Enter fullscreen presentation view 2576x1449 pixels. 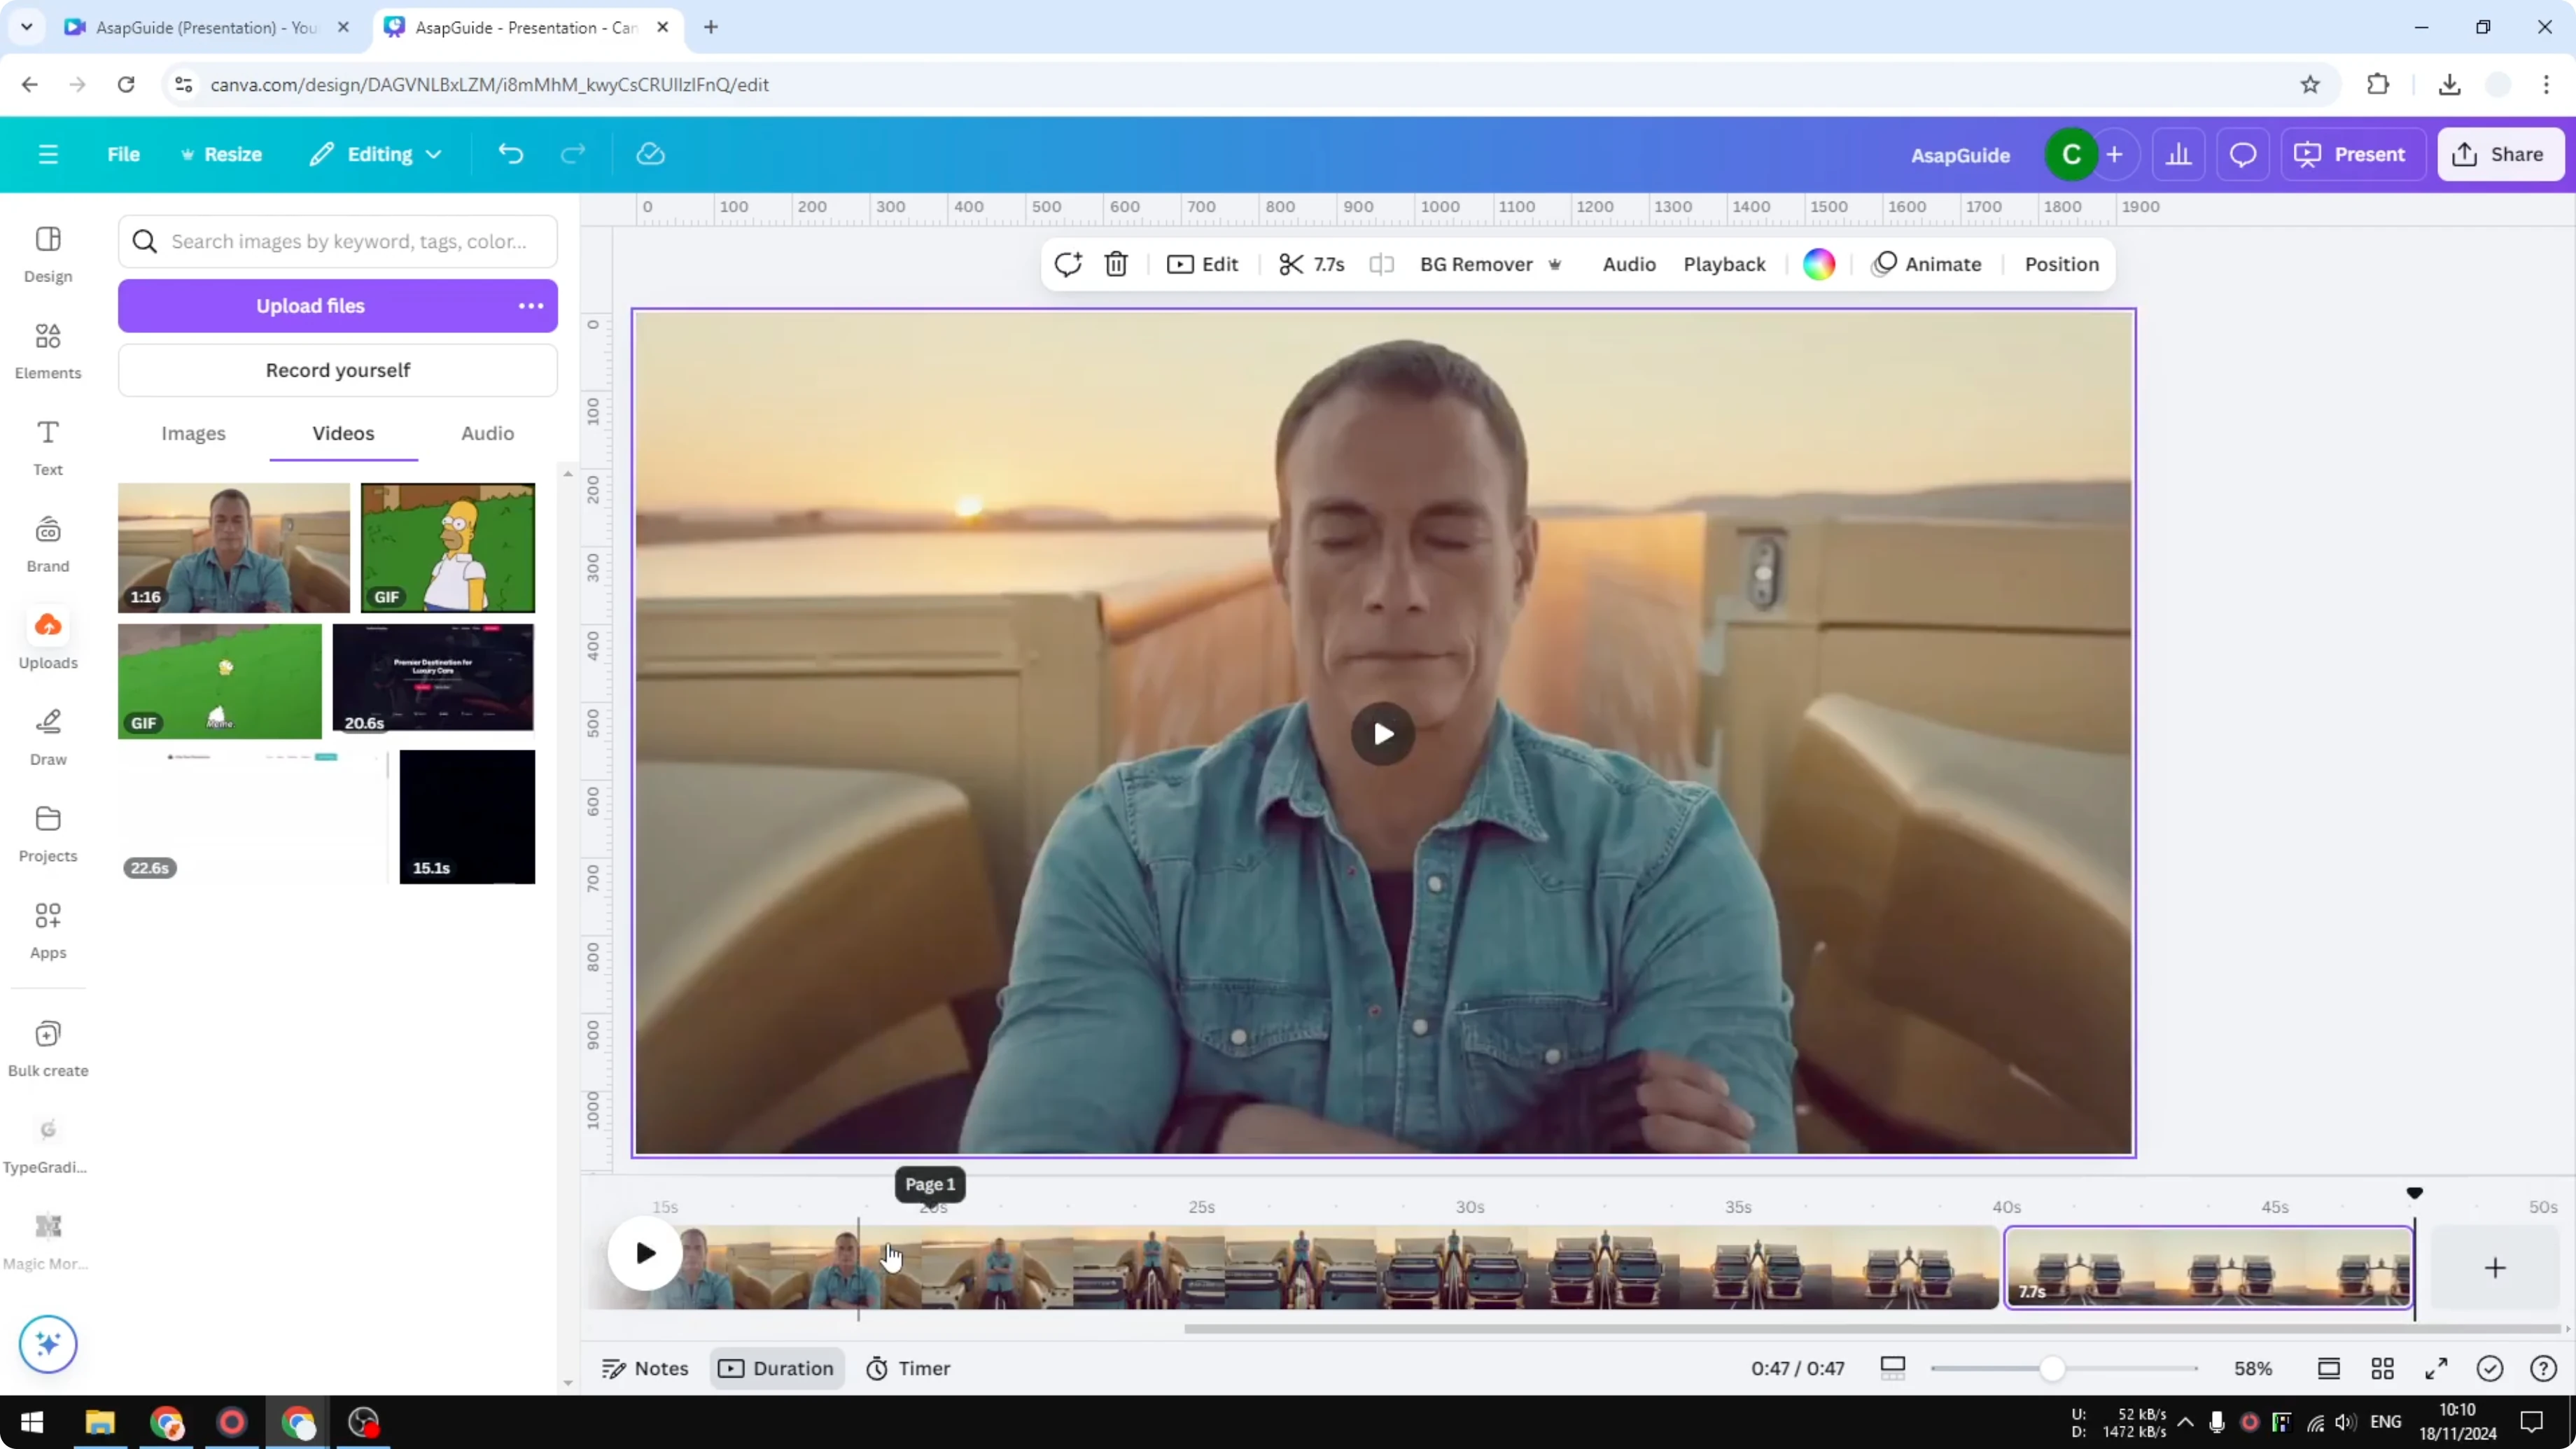click(2436, 1368)
